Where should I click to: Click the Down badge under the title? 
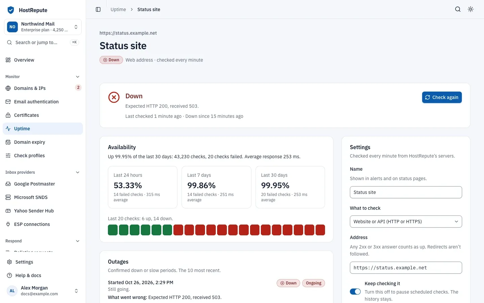(111, 60)
